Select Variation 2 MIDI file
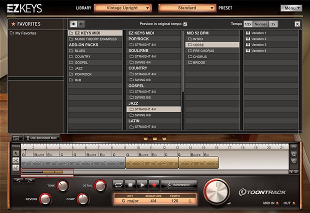This screenshot has width=310, height=213. point(271,39)
